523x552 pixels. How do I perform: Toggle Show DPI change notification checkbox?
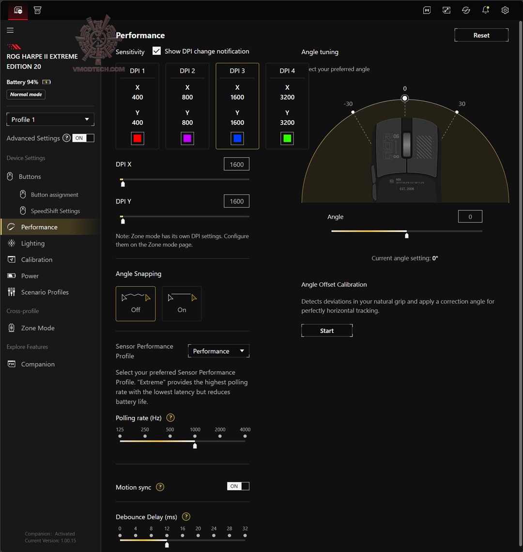tap(156, 51)
